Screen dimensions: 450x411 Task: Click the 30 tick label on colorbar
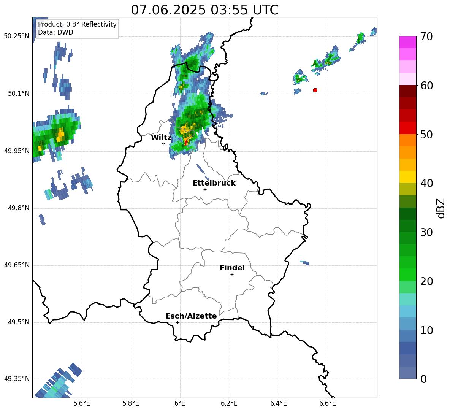[426, 232]
